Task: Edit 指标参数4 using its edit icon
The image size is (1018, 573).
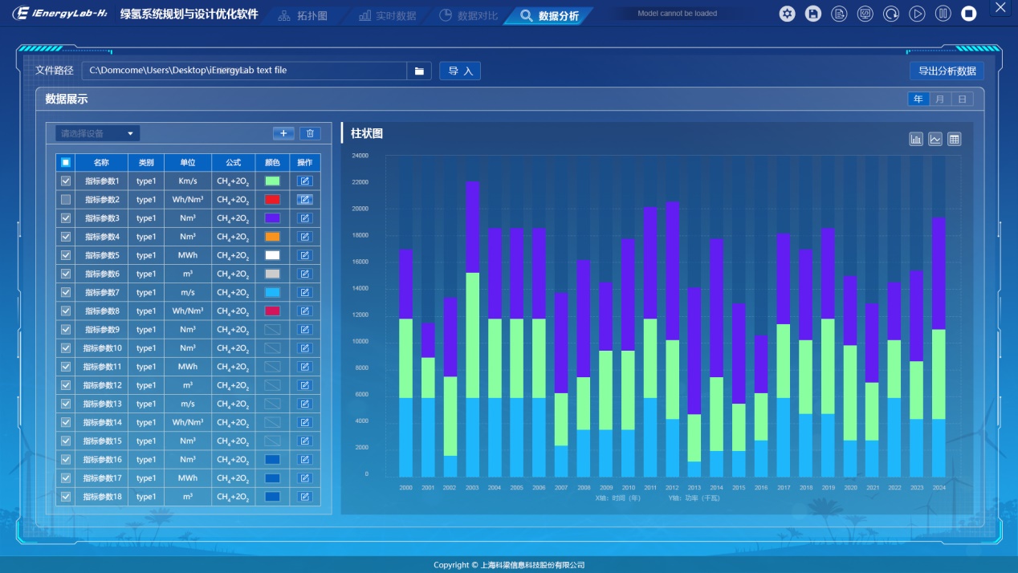Action: pos(304,237)
